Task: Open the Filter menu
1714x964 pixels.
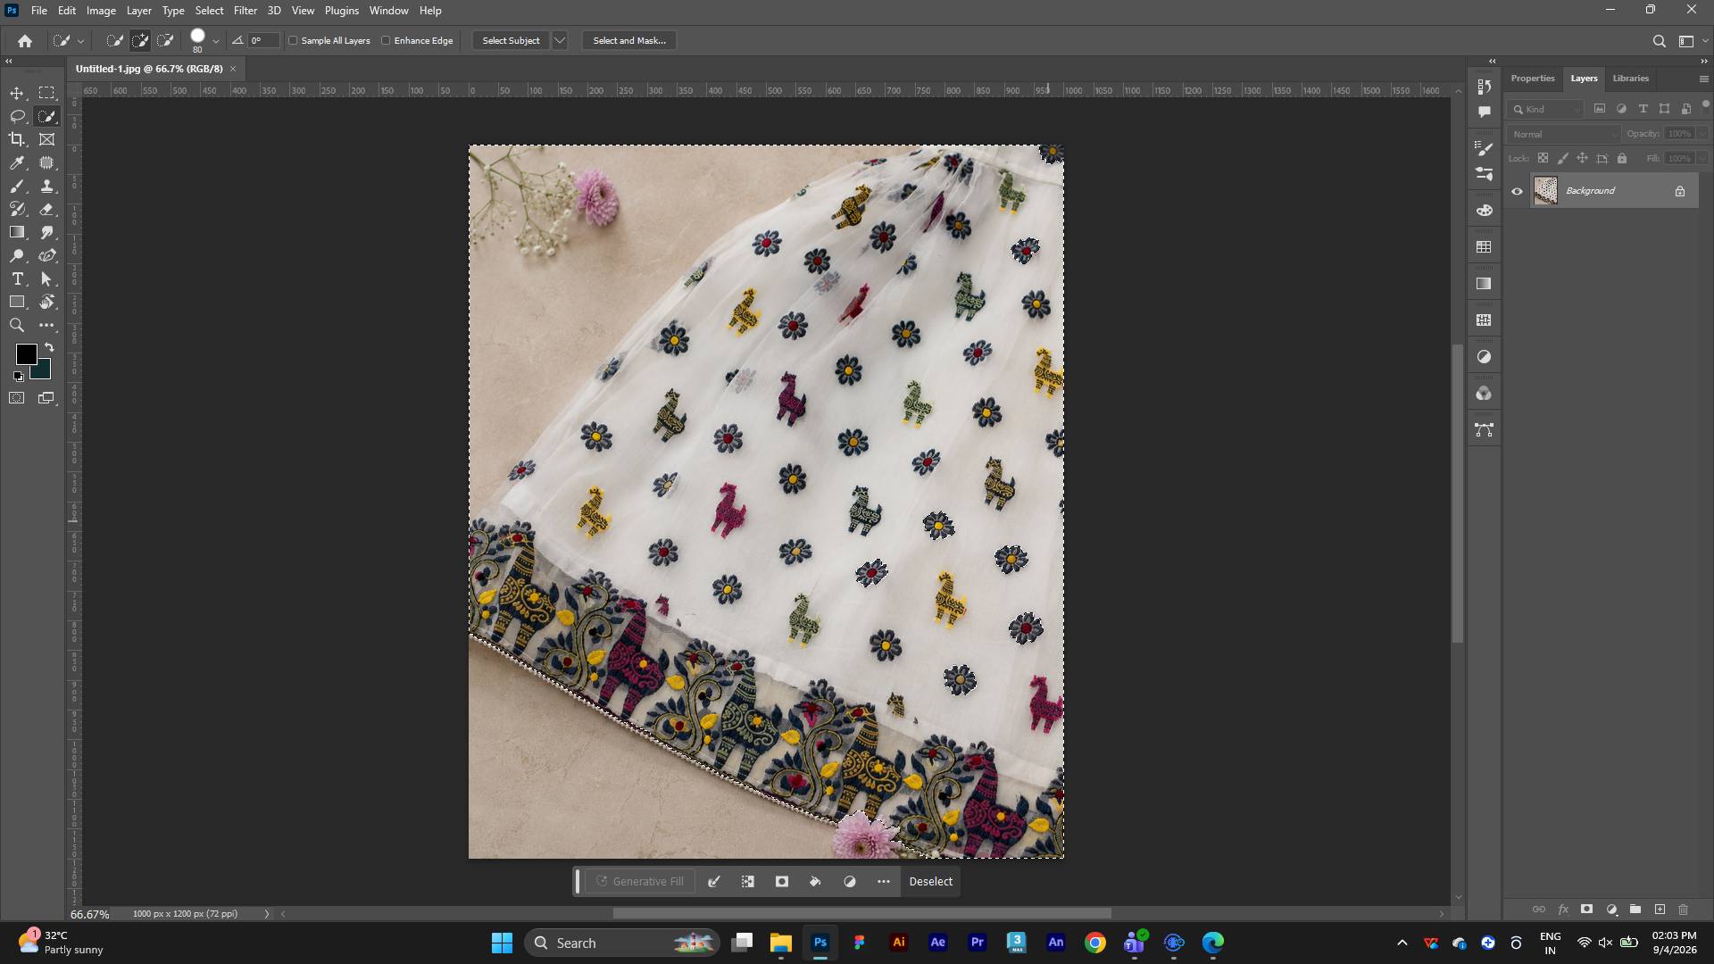Action: coord(245,11)
